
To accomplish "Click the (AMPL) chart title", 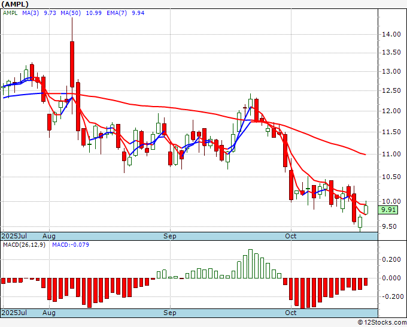I will click(x=15, y=4).
